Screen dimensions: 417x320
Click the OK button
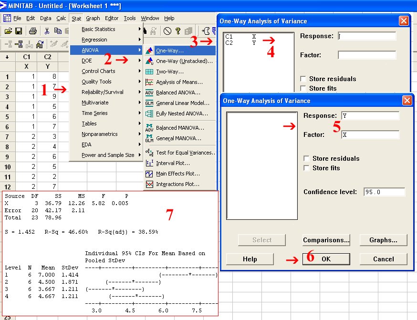click(326, 259)
